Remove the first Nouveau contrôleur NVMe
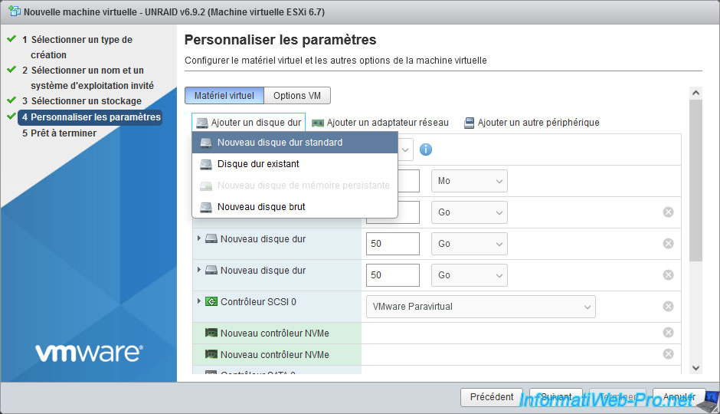Image resolution: width=720 pixels, height=414 pixels. (x=668, y=333)
